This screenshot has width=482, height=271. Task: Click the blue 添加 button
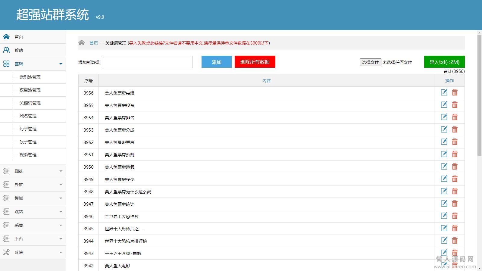point(216,62)
